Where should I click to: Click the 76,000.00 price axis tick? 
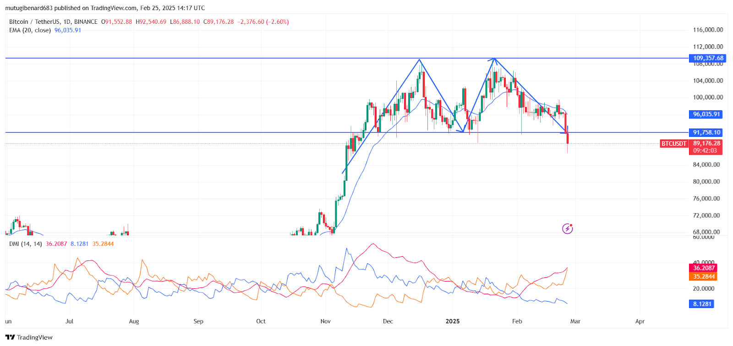click(706, 199)
